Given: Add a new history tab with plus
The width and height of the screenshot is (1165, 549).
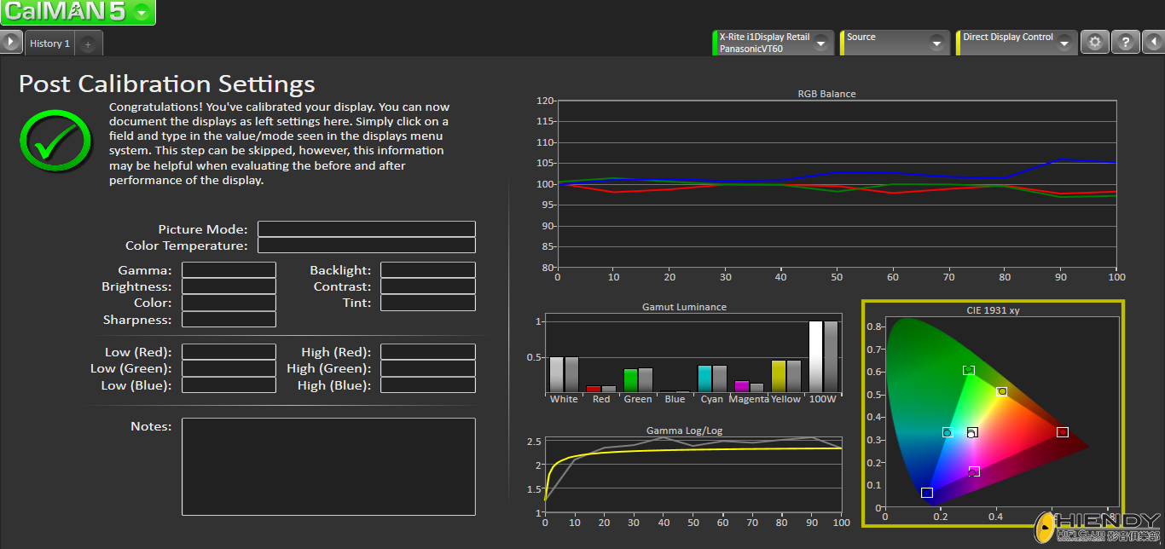Looking at the screenshot, I should pos(88,43).
